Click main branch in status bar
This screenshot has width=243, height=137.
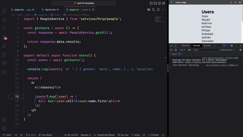point(7,135)
